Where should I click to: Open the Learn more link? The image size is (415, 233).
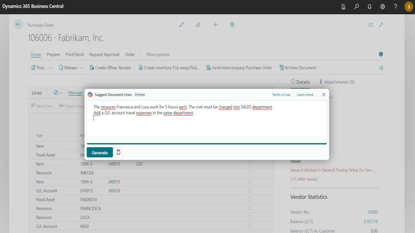tap(305, 94)
